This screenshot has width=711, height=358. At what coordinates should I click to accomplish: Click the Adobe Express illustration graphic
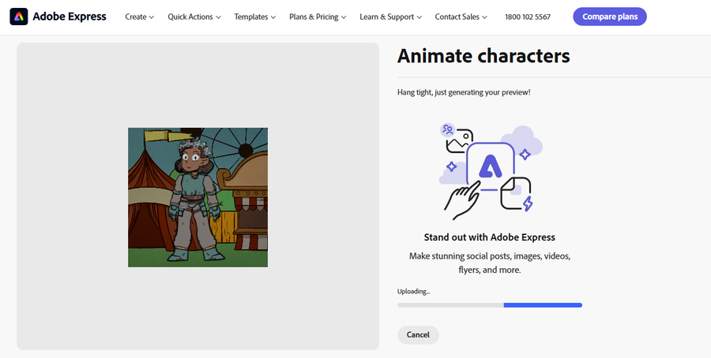[491, 172]
